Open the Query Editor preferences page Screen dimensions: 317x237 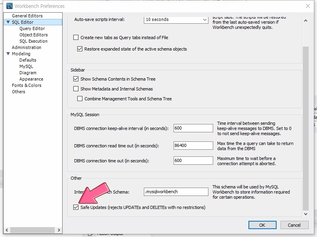32,28
